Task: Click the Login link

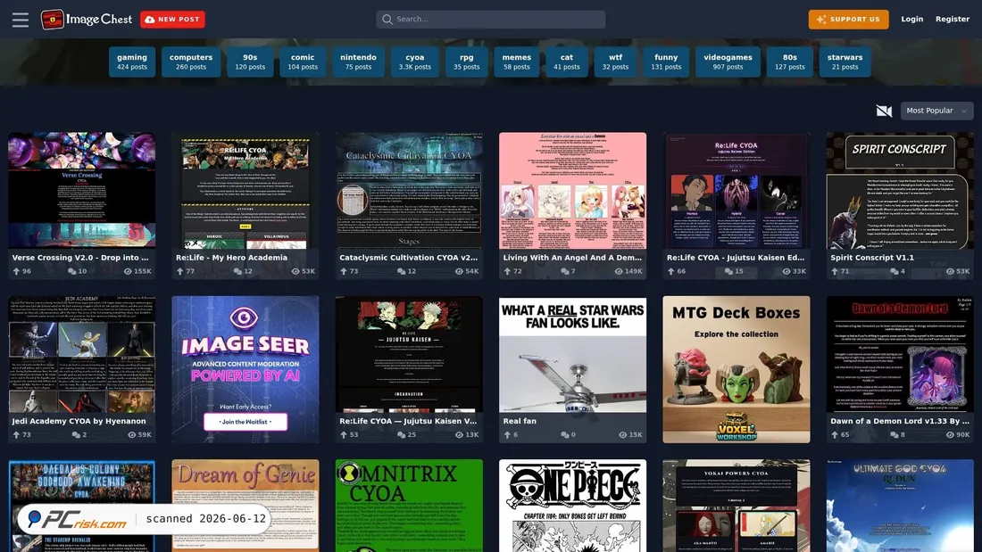Action: (x=911, y=20)
